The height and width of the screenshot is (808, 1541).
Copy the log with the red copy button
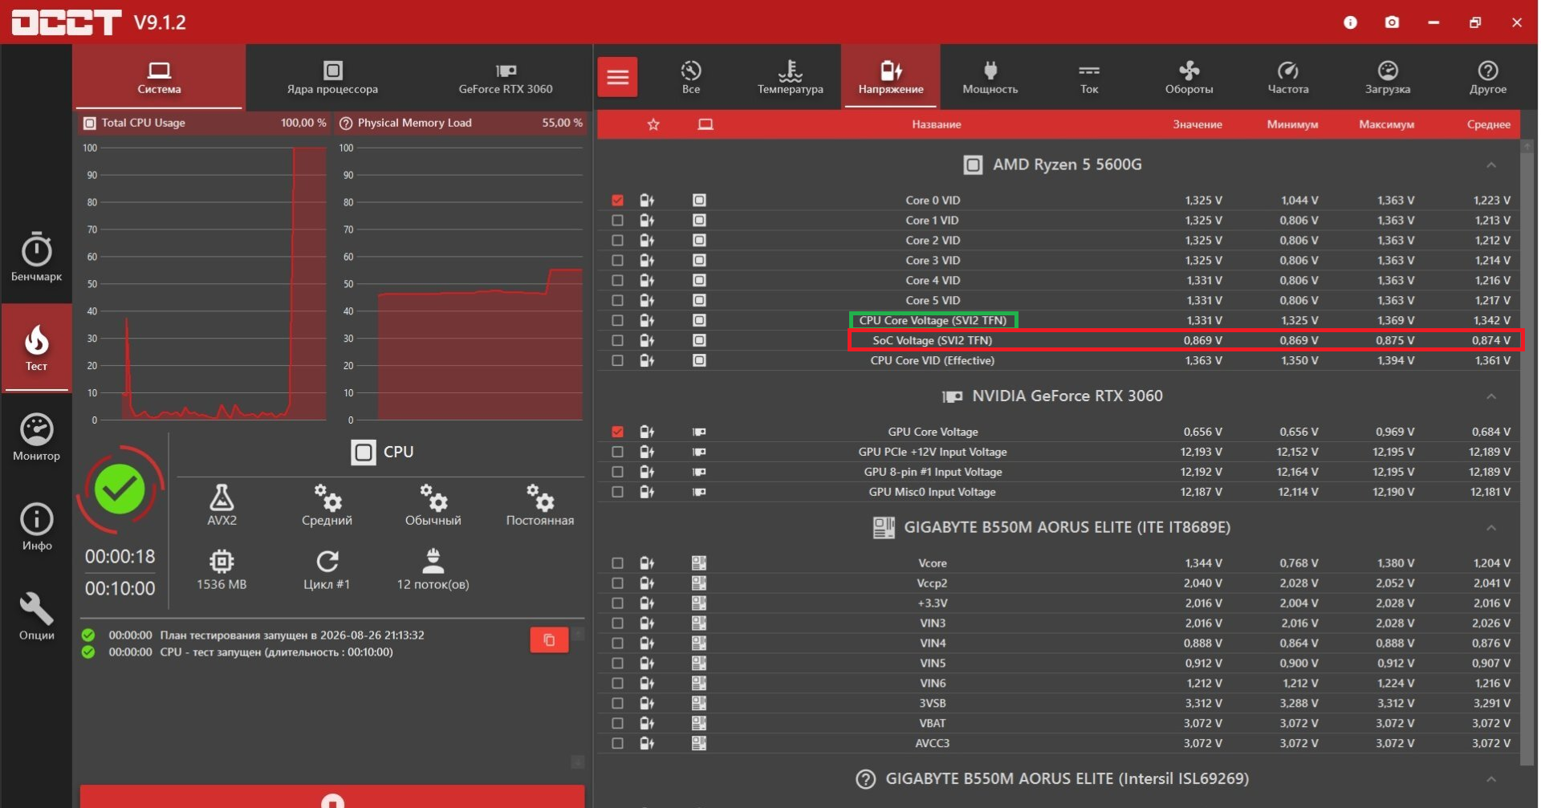coord(549,639)
